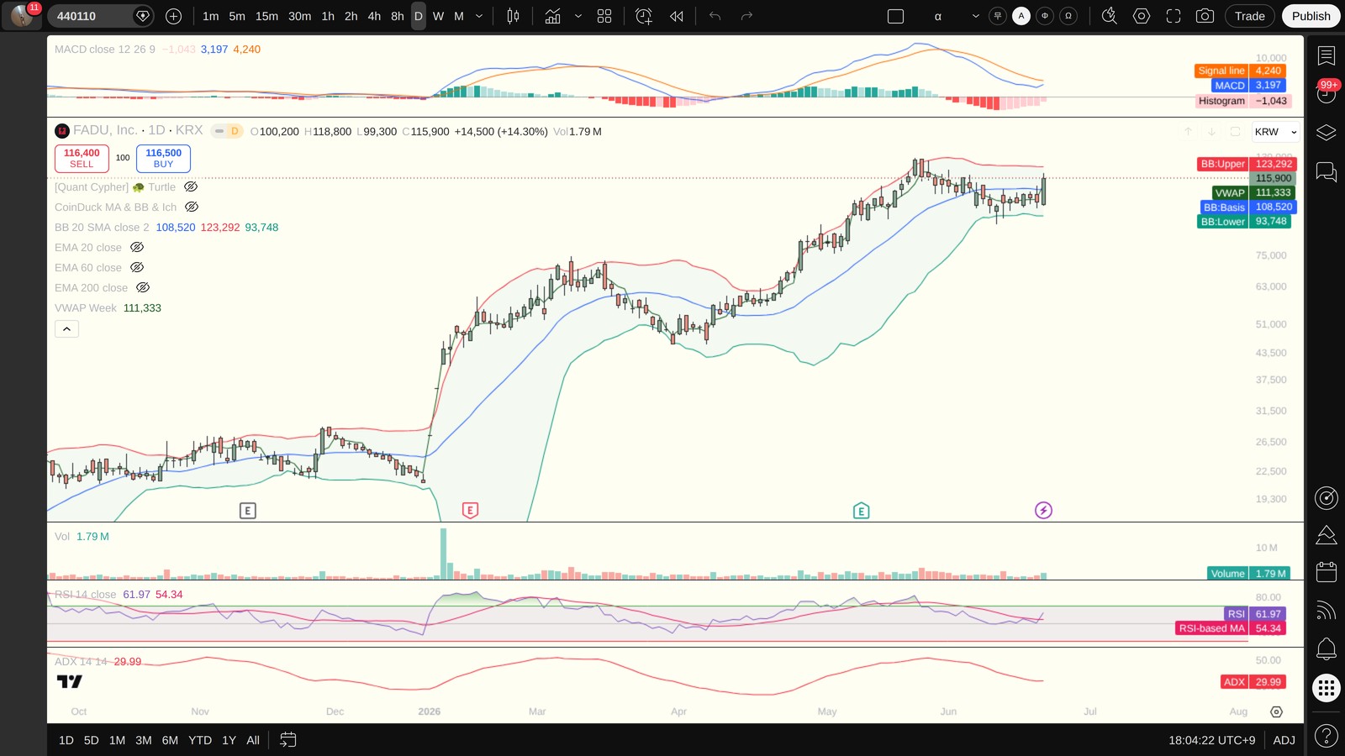Enter fullscreen mode
1345x756 pixels.
(x=1174, y=16)
